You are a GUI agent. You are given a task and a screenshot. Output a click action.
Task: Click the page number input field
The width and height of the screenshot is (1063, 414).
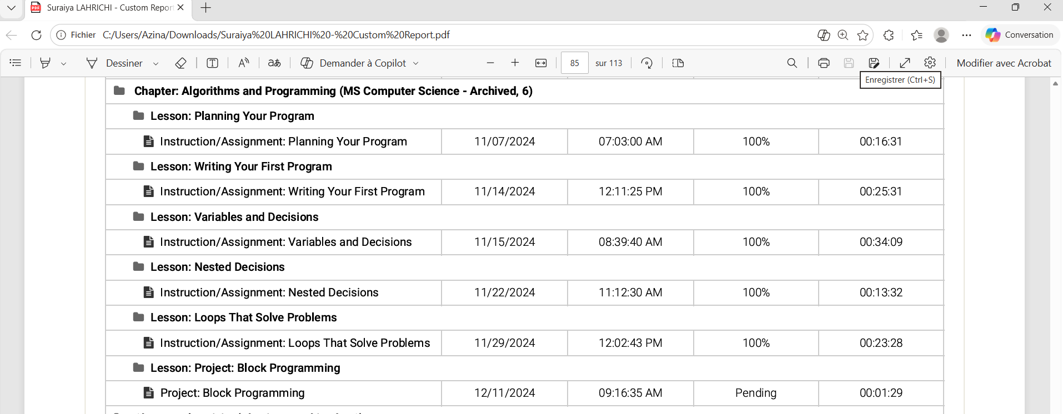[x=574, y=63]
